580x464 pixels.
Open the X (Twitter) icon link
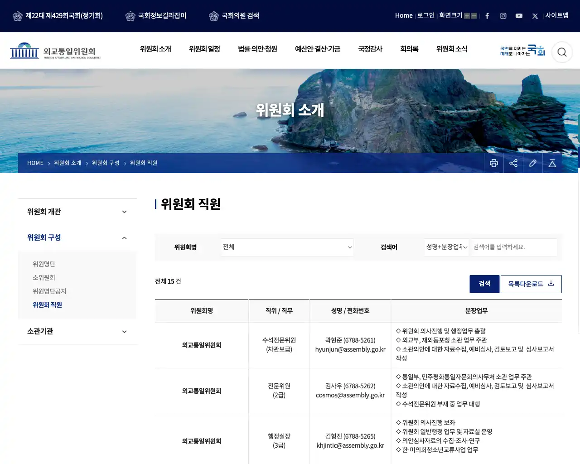(x=535, y=16)
